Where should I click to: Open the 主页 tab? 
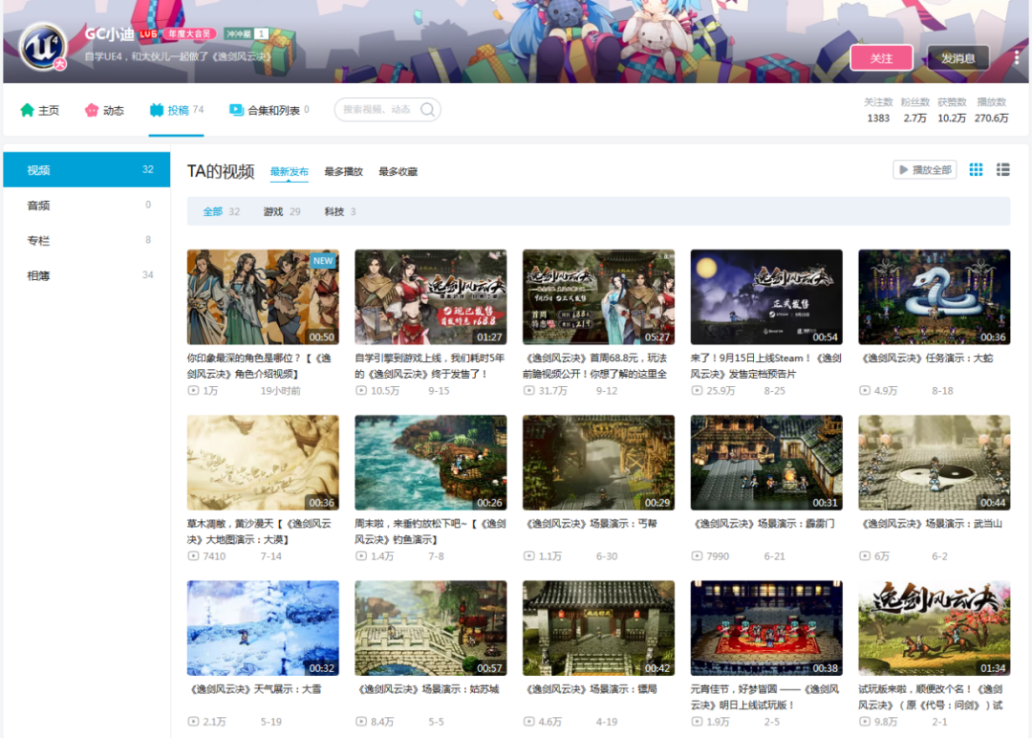point(40,110)
